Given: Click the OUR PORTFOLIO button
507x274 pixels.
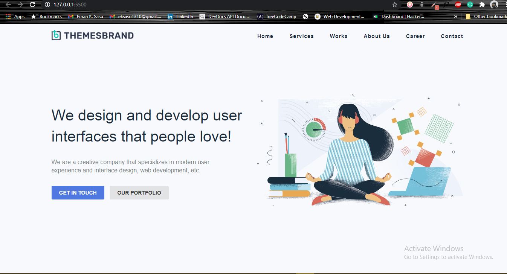Looking at the screenshot, I should point(139,192).
